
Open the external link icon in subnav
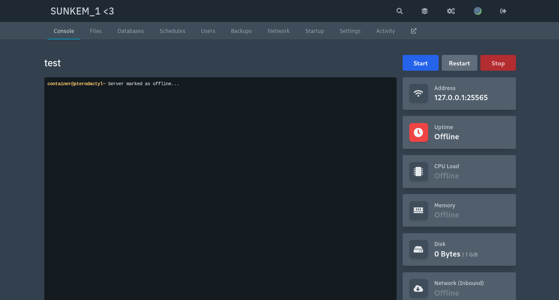click(x=414, y=31)
